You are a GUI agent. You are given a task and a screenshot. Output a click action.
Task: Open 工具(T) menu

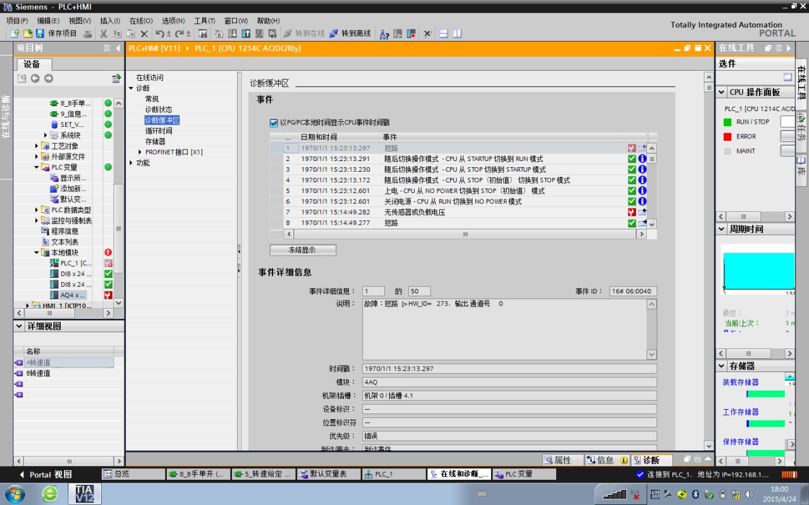[x=205, y=21]
